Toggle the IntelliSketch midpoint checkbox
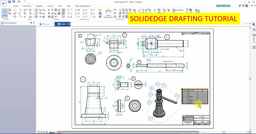256x134 pixels. click(68, 13)
